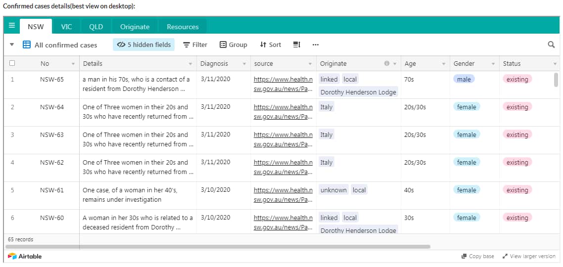
Task: Click the search magnifier icon
Action: pyautogui.click(x=551, y=44)
